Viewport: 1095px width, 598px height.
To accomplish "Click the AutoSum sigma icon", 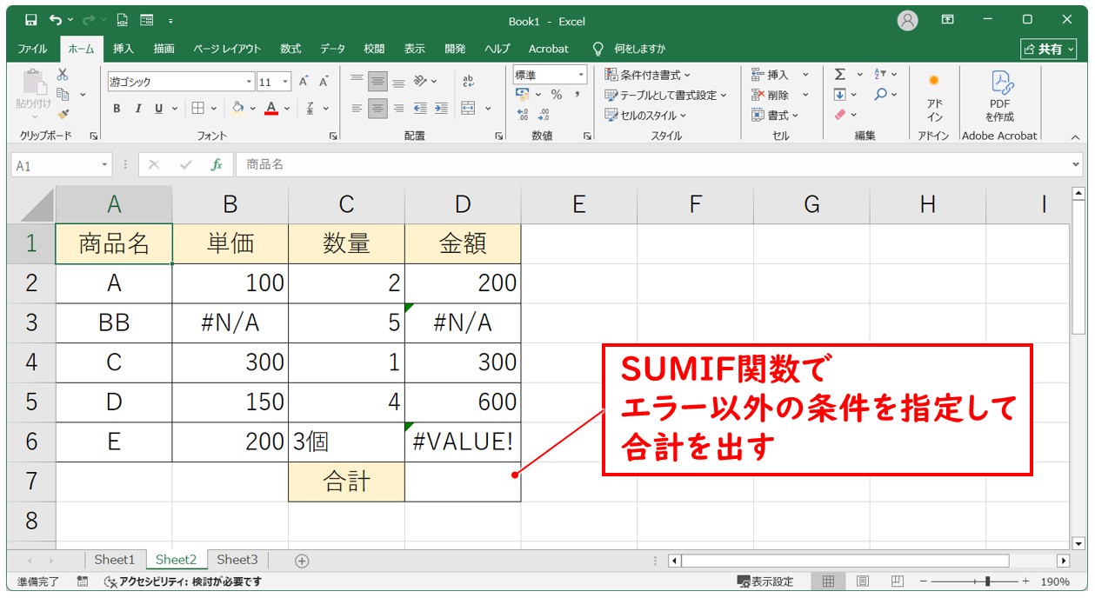I will pyautogui.click(x=840, y=75).
